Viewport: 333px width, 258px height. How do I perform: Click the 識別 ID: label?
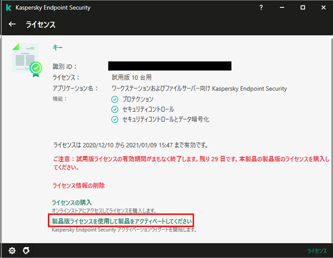pos(64,67)
